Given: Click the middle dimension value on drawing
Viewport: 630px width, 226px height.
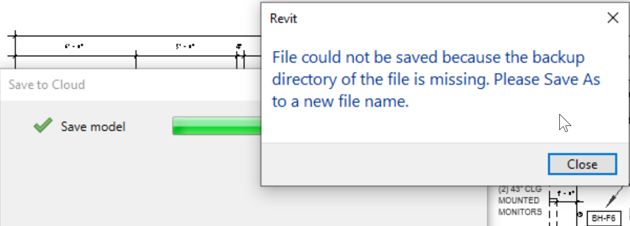Looking at the screenshot, I should [x=185, y=46].
